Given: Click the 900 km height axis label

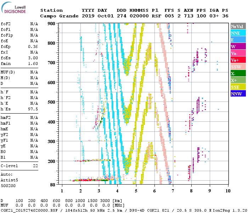Looking at the screenshot, I should click(x=51, y=24).
